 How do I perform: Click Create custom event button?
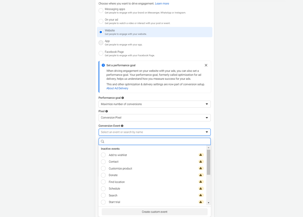tap(155, 212)
